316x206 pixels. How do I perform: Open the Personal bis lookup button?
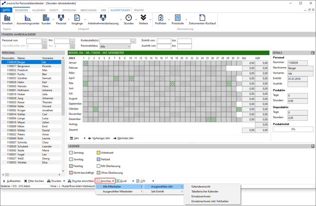tap(73, 41)
